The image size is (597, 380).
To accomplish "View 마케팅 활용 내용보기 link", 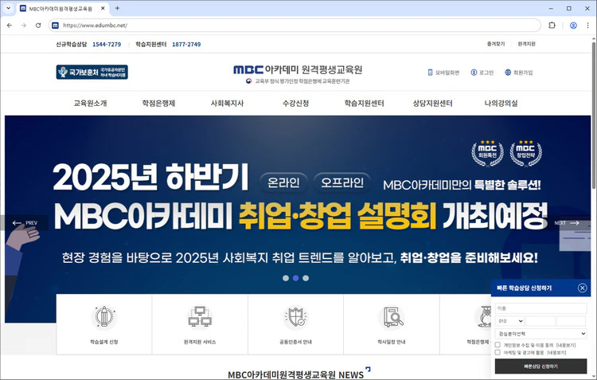I will click(x=556, y=353).
